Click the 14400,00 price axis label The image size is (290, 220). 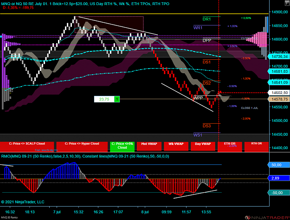280,148
